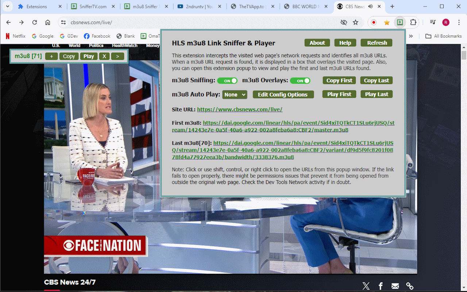The height and width of the screenshot is (292, 467).
Task: Open the tab search dropdown arrow
Action: tap(7, 7)
